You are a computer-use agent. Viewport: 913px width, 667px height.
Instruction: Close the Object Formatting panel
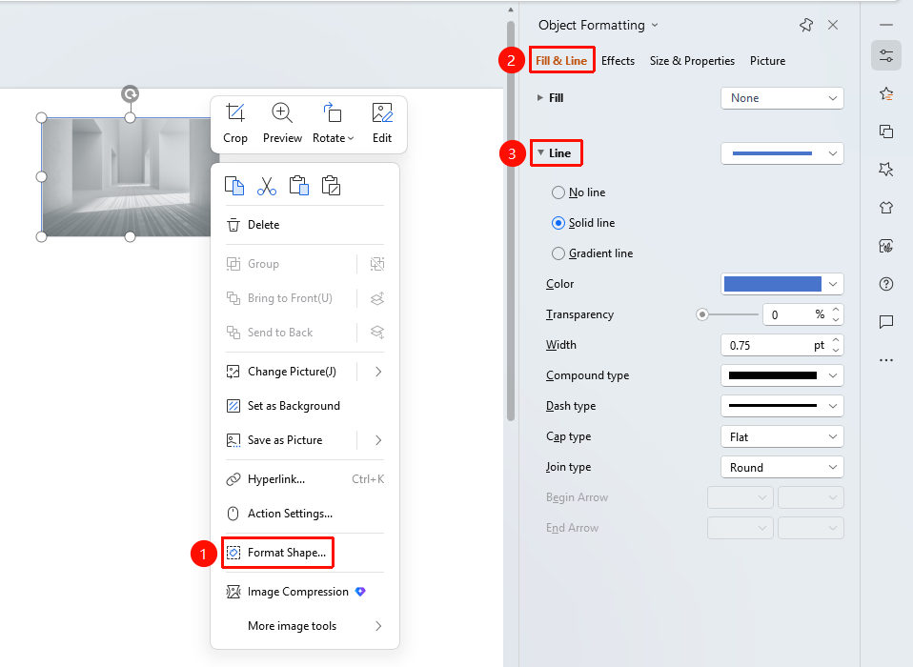point(833,25)
